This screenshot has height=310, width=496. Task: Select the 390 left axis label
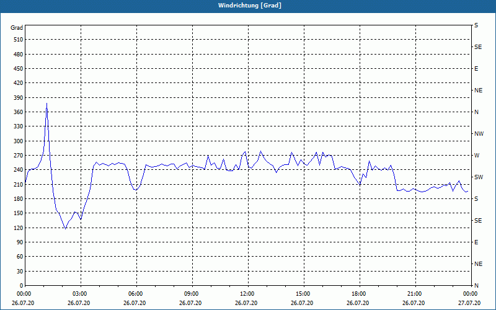click(x=18, y=98)
